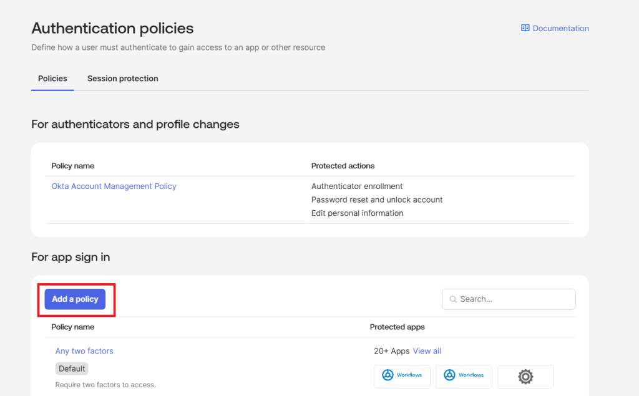639x396 pixels.
Task: Click the Protected apps column header
Action: tap(397, 327)
